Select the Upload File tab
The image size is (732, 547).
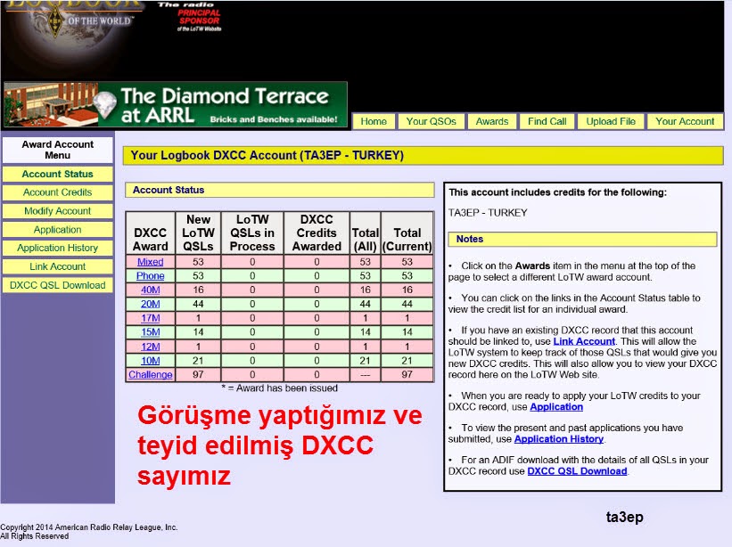click(x=611, y=121)
